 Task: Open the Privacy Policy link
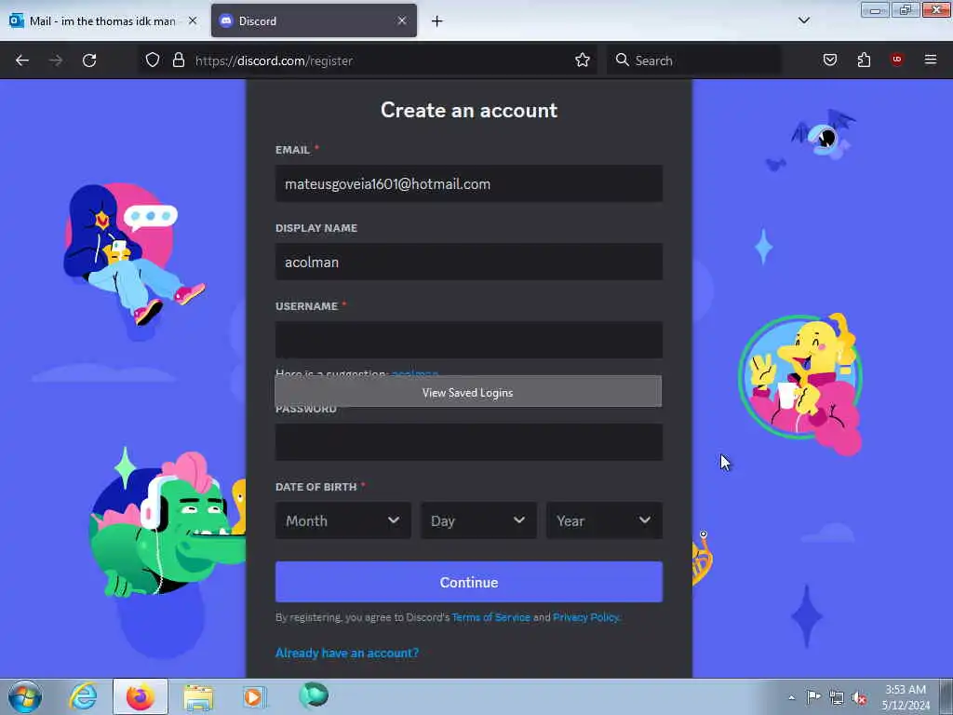[x=586, y=617]
